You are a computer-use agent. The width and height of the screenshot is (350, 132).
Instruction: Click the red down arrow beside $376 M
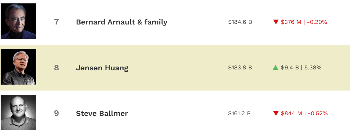[x=276, y=22]
